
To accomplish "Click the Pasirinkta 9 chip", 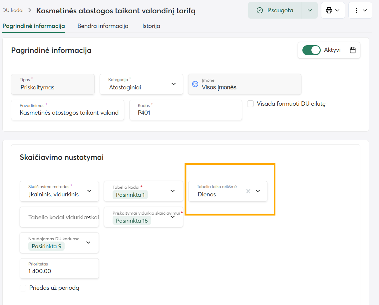I will [46, 246].
